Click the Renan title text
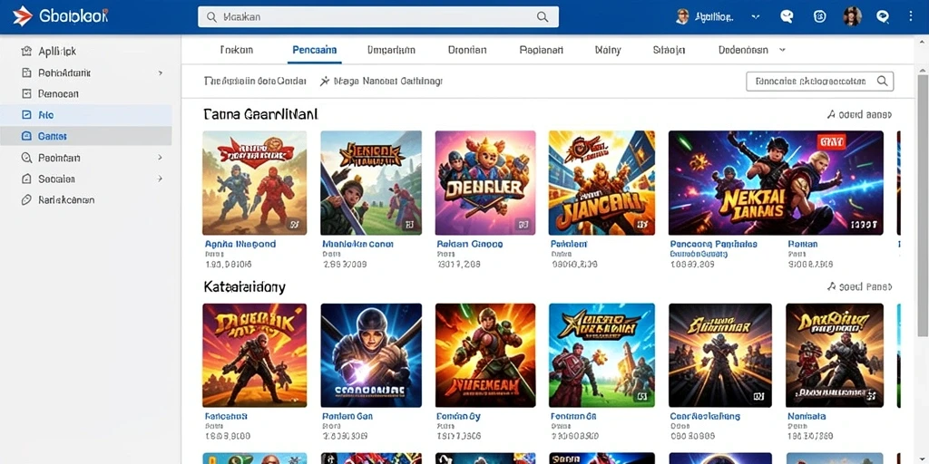This screenshot has width=929, height=464. tap(803, 244)
